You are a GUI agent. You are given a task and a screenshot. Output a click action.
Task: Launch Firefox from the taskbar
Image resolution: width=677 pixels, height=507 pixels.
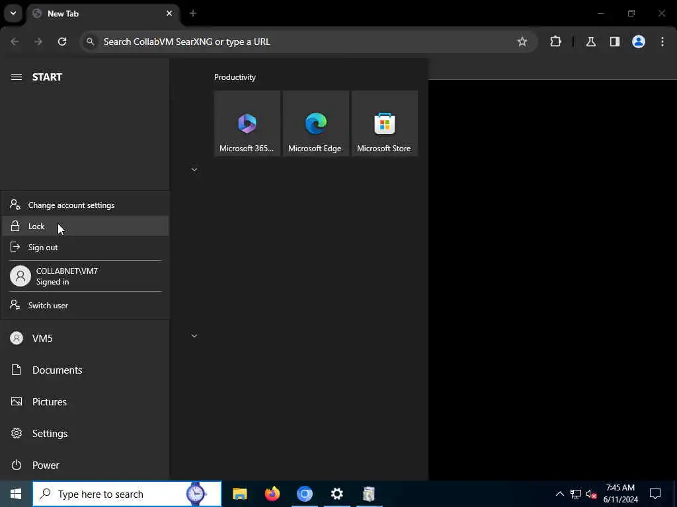tap(272, 494)
